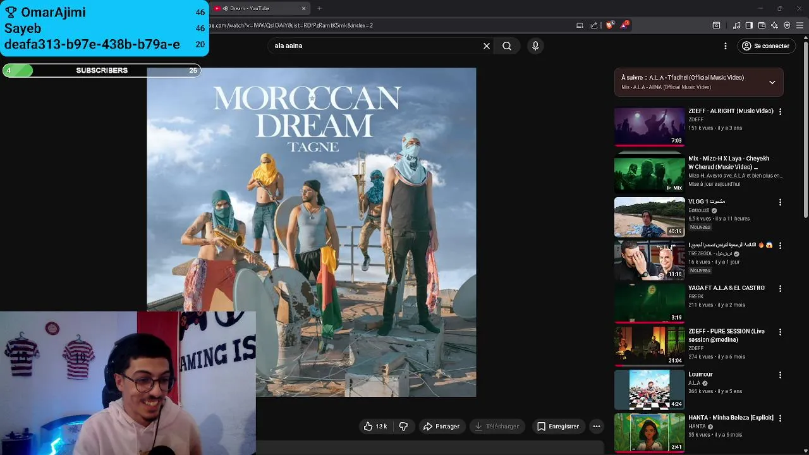Open a new tab with plus button

(x=319, y=8)
